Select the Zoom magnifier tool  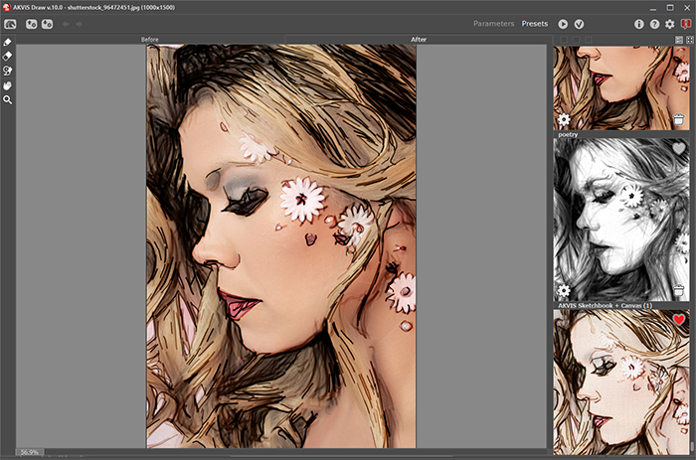[x=8, y=99]
